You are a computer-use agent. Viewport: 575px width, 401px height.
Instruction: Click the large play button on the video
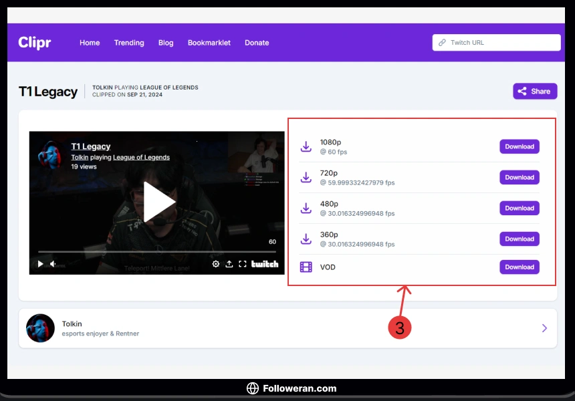coord(158,203)
